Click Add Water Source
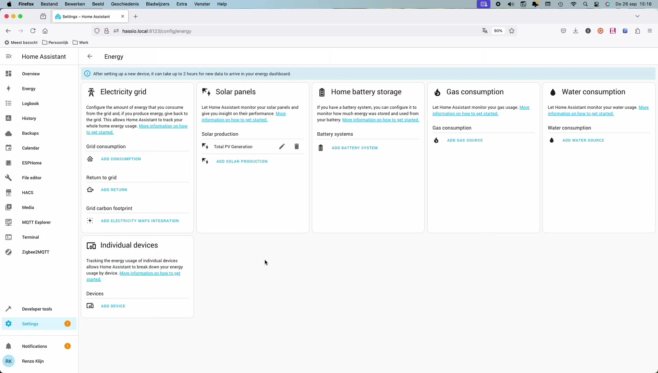 pyautogui.click(x=583, y=140)
